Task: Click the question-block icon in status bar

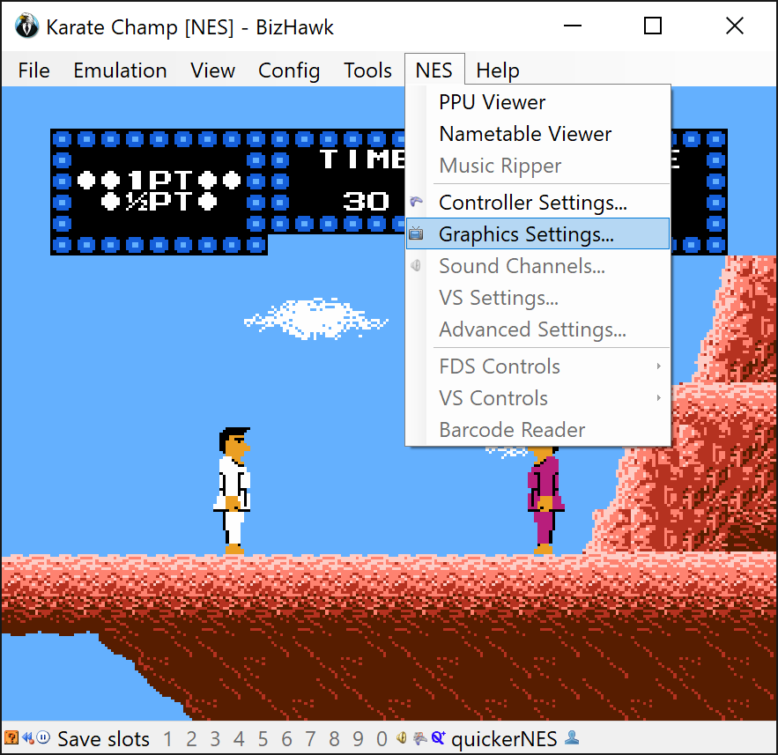Action: [11, 738]
